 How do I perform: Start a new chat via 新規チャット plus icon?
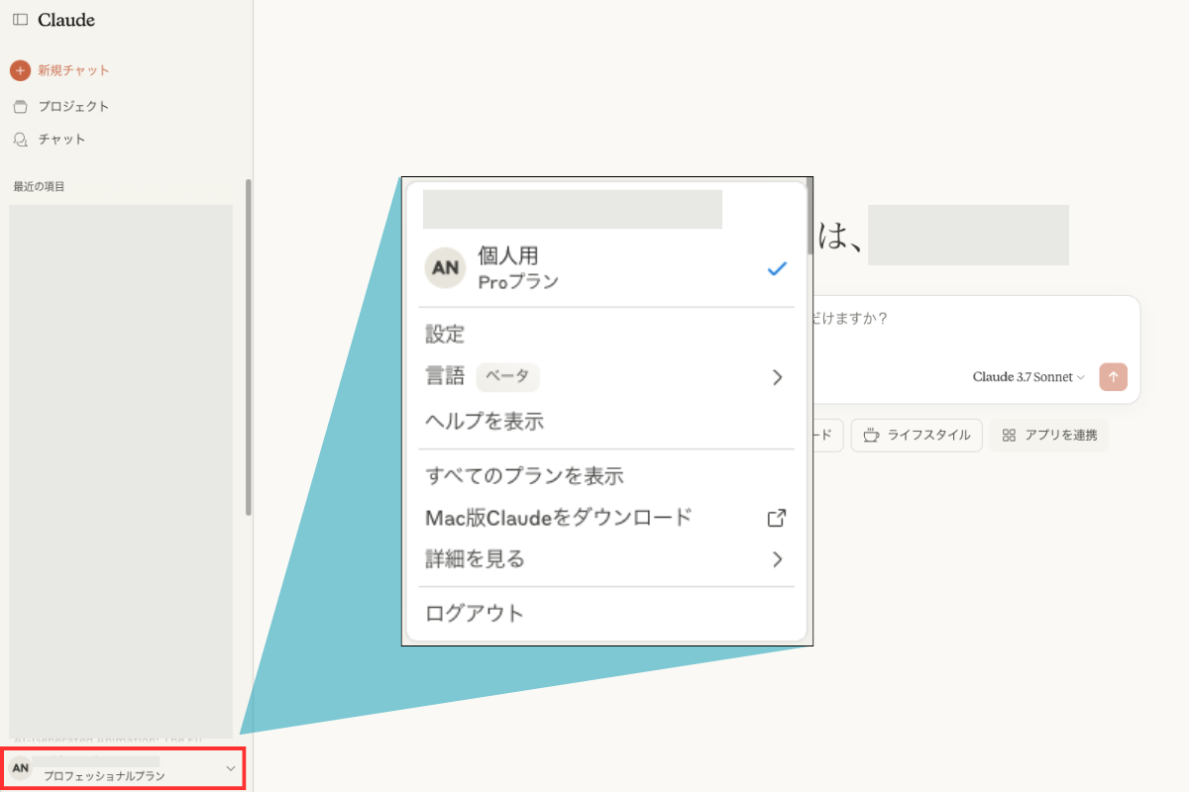[20, 70]
